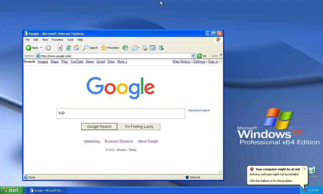Click the IE icon in title bar

point(26,33)
